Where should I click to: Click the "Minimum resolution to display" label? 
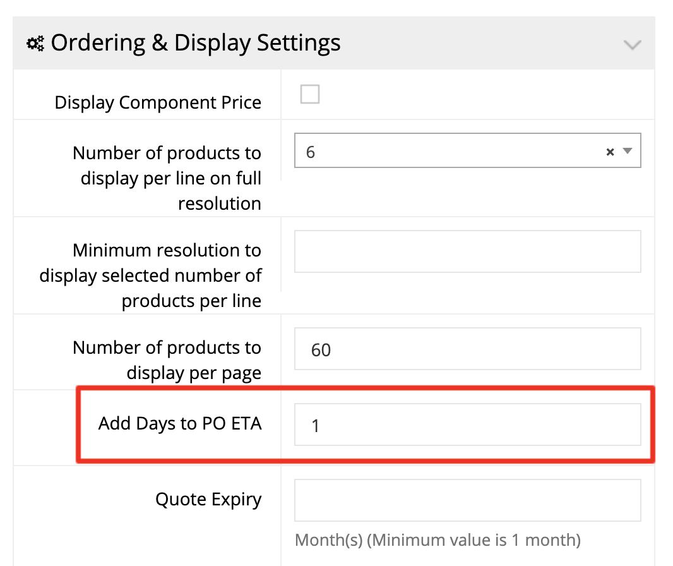[152, 275]
